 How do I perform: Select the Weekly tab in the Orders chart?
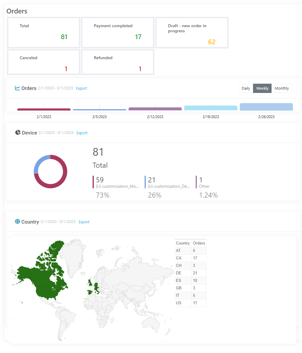click(x=262, y=88)
